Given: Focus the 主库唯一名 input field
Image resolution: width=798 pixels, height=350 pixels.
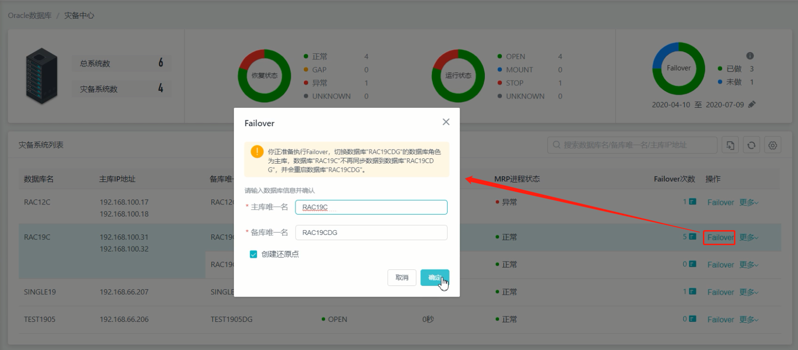Looking at the screenshot, I should click(371, 207).
